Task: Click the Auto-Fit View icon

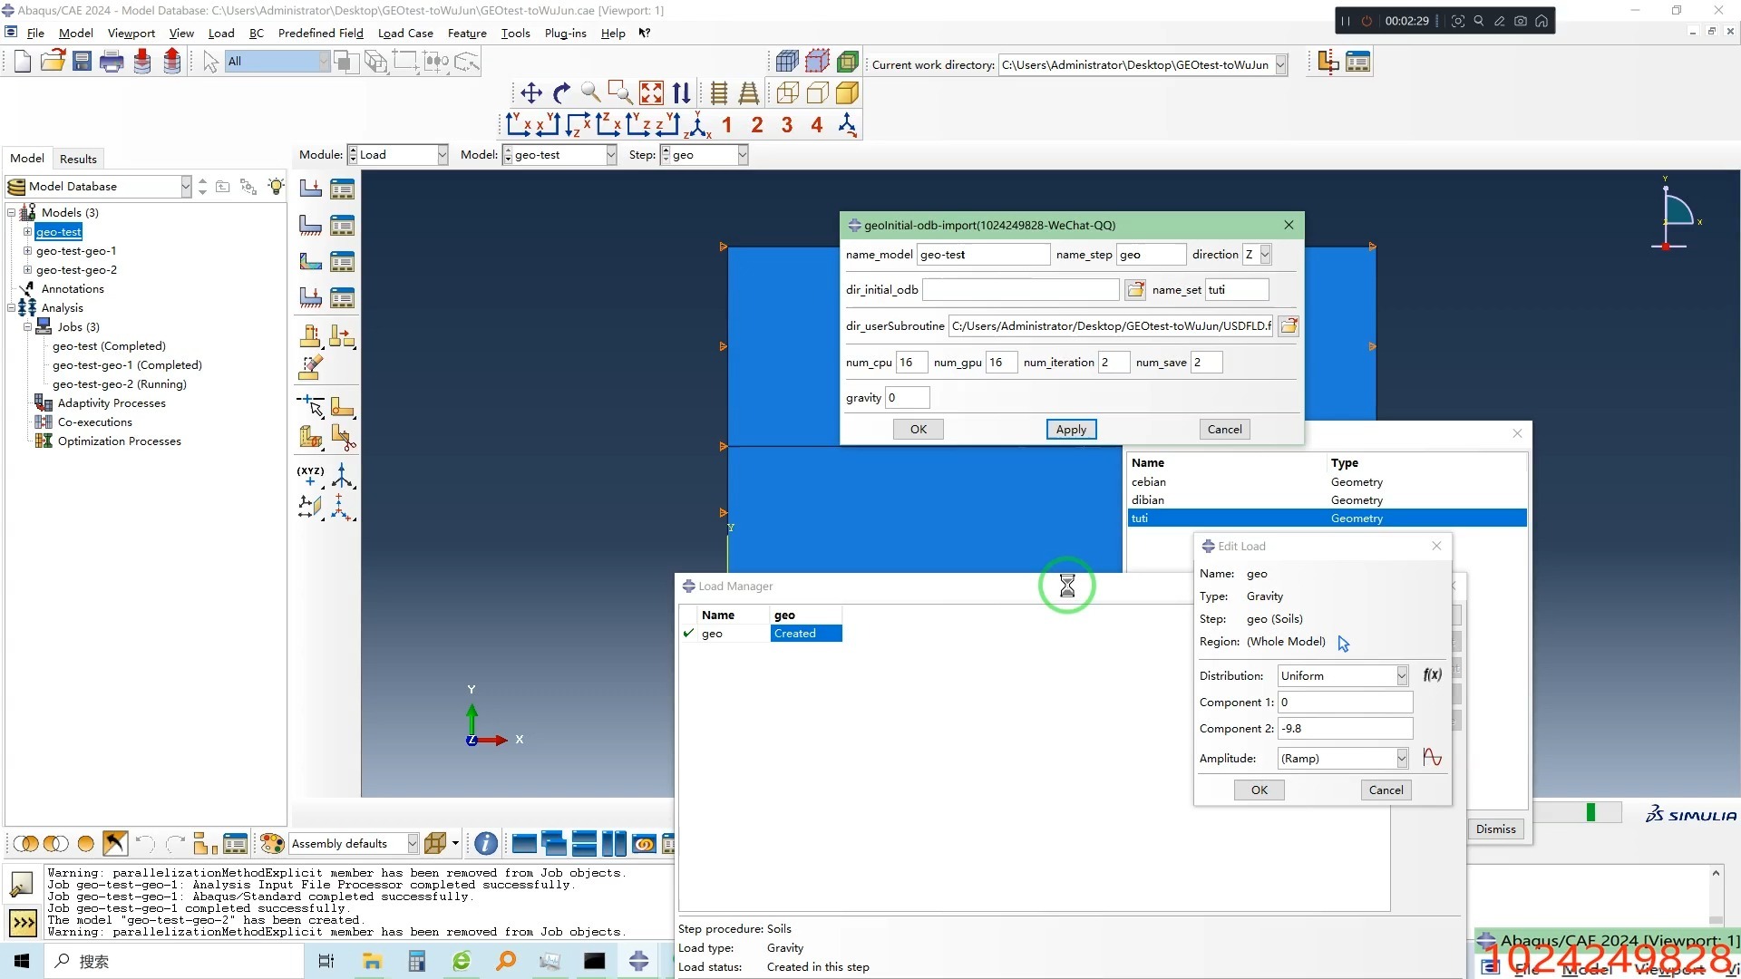Action: click(651, 92)
